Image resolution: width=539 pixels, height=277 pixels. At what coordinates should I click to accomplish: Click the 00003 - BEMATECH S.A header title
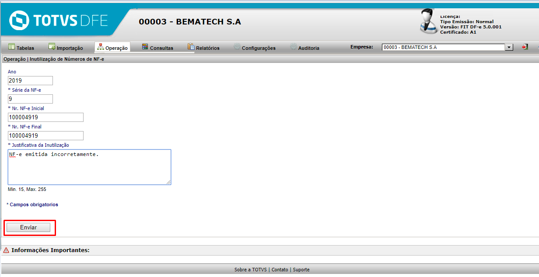pos(190,21)
